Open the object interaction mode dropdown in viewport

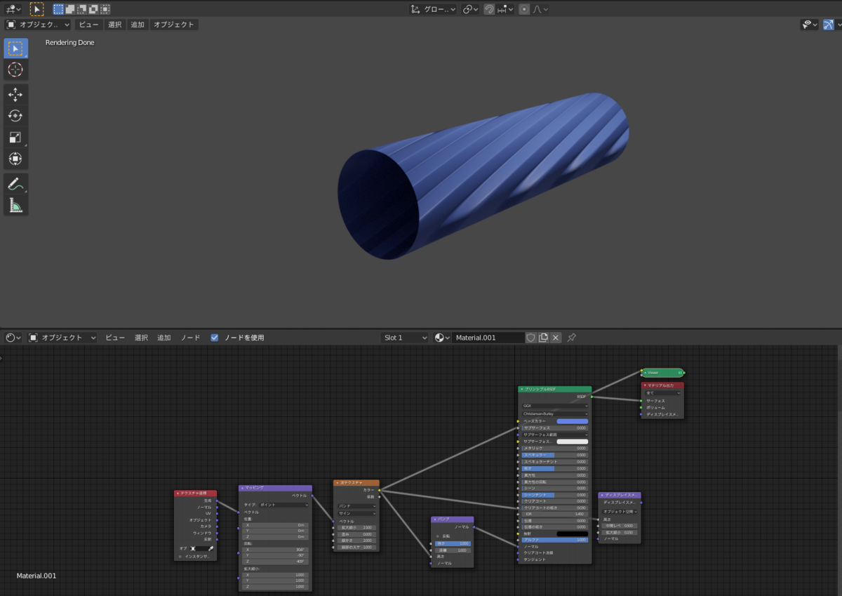pos(38,25)
